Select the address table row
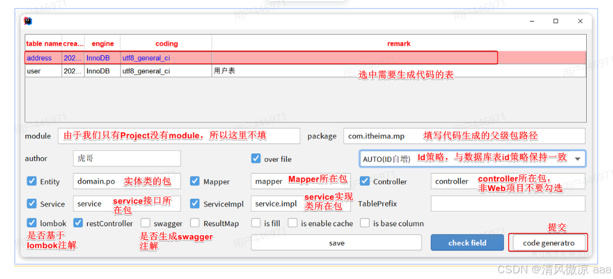This screenshot has width=613, height=279. pyautogui.click(x=306, y=58)
